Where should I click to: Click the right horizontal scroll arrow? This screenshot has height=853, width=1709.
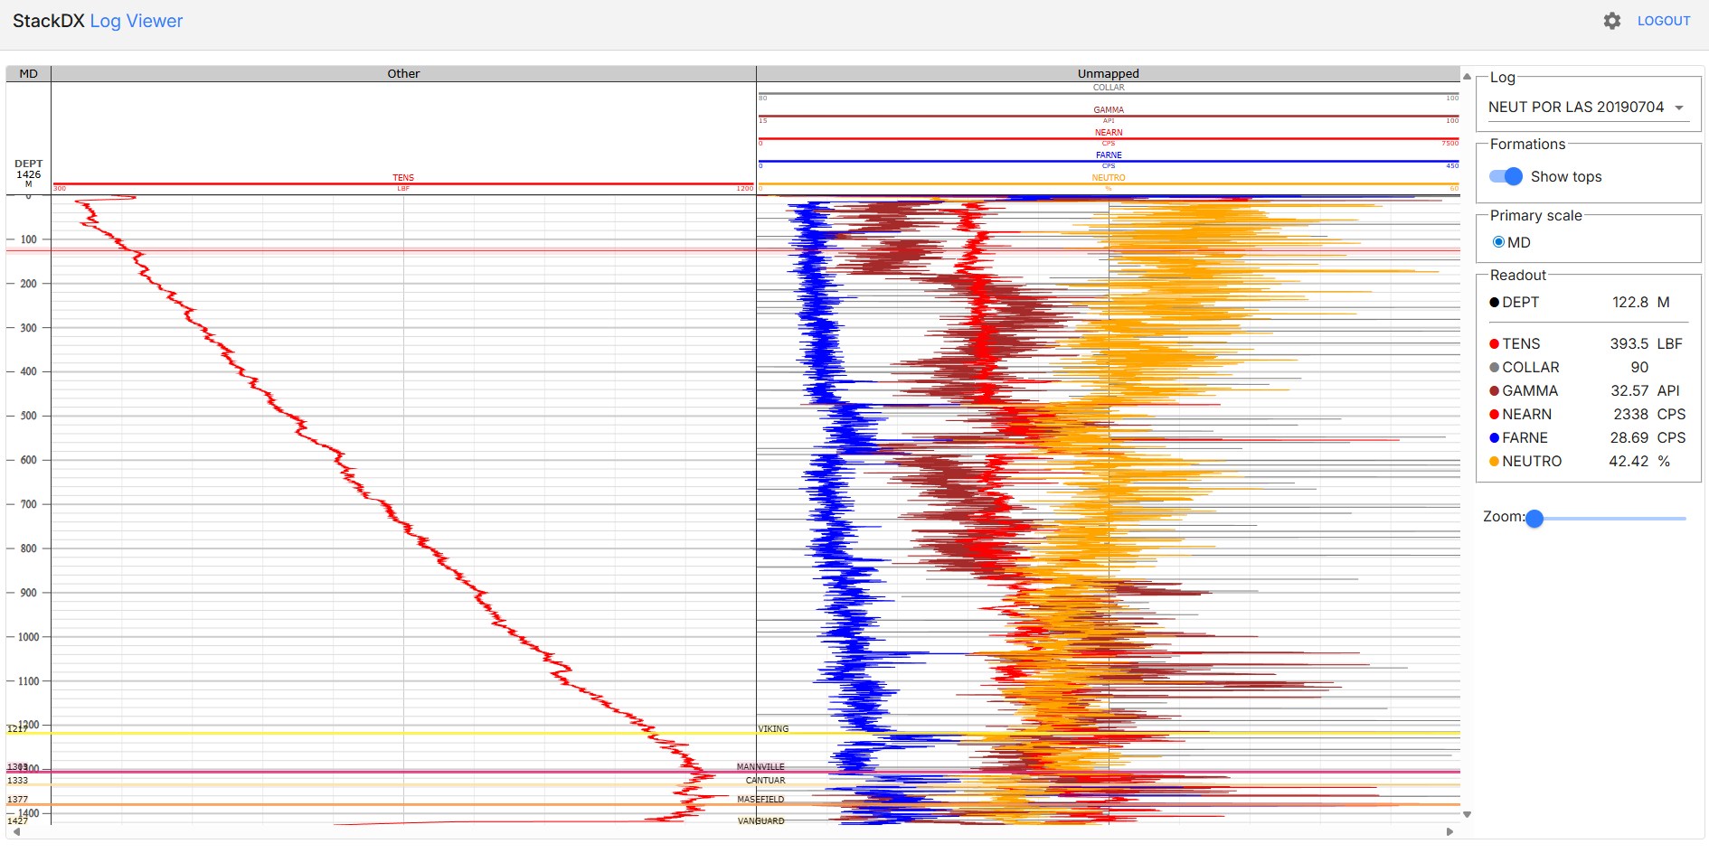coord(1449,831)
